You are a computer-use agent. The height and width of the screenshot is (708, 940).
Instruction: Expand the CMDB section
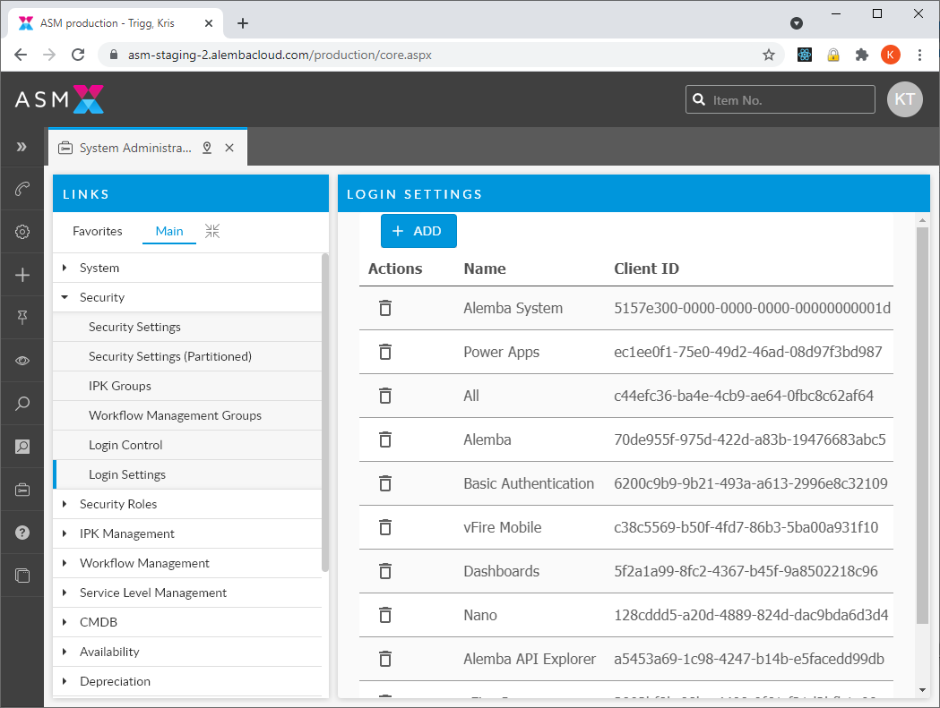click(x=65, y=622)
